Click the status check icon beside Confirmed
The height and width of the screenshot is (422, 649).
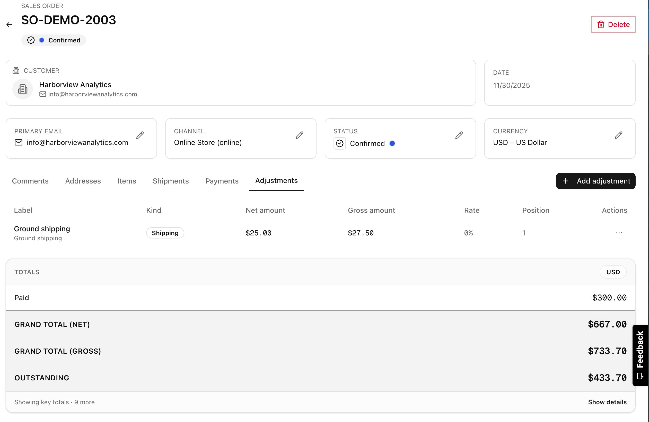point(339,143)
